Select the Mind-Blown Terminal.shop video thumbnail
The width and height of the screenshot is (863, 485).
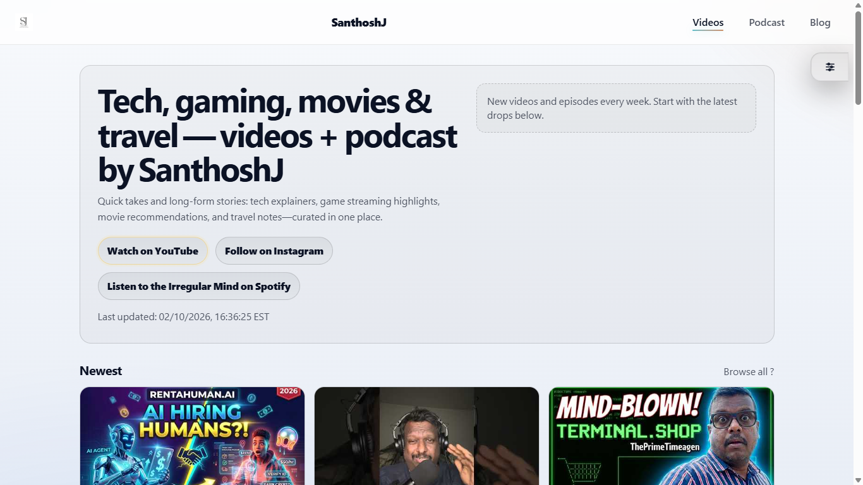[661, 436]
